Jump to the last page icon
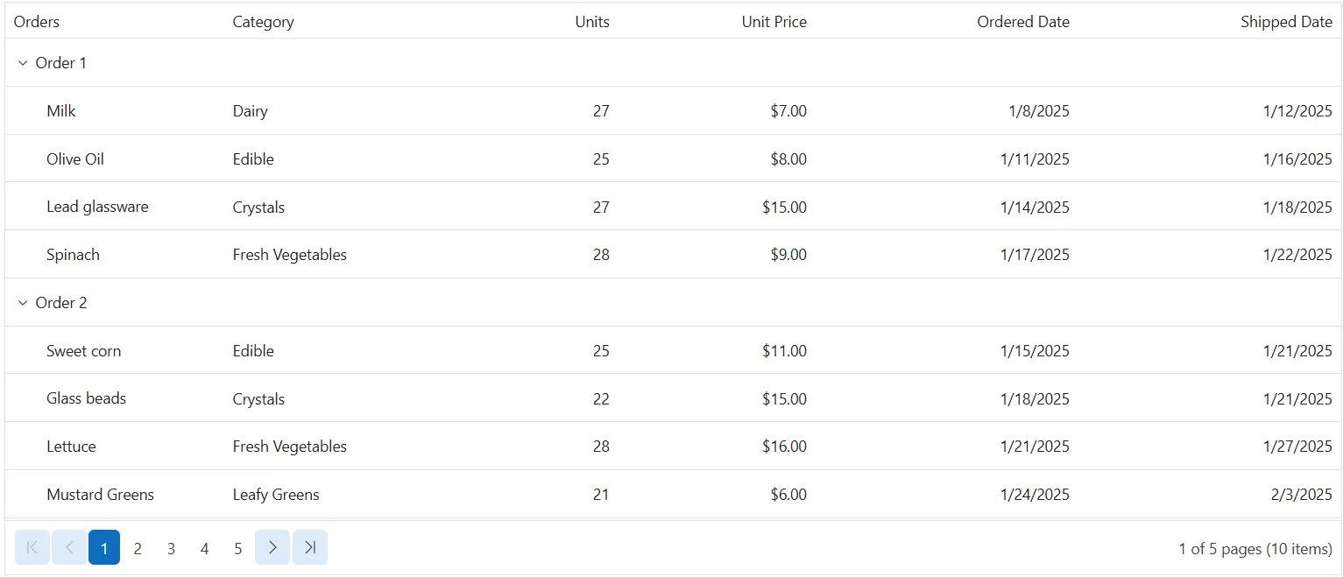 coord(310,548)
